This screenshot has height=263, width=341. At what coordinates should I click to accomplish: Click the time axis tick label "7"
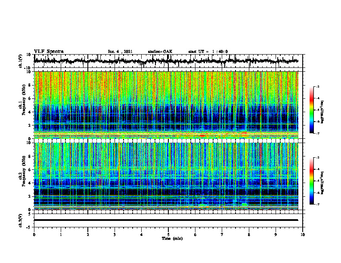[222, 235]
